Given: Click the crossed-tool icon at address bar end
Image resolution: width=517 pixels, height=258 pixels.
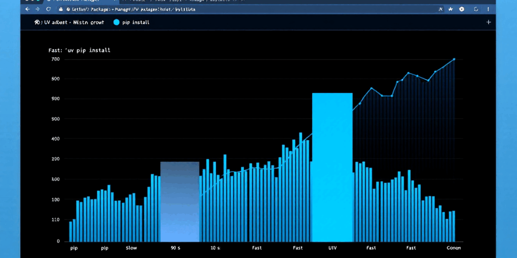Looking at the screenshot, I should (x=440, y=9).
